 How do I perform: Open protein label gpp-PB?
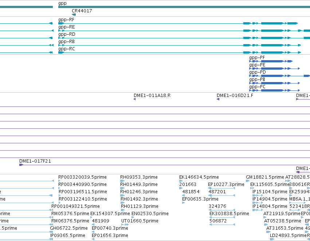click(x=257, y=79)
